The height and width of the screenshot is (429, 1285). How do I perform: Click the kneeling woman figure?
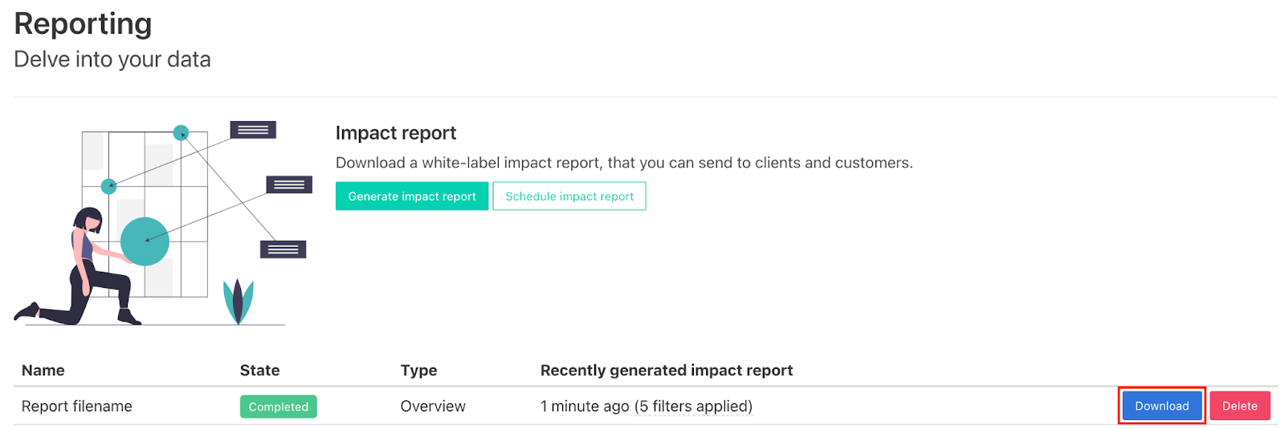(x=88, y=273)
